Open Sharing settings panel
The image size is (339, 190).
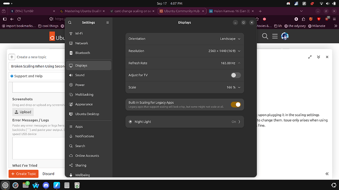(89, 165)
